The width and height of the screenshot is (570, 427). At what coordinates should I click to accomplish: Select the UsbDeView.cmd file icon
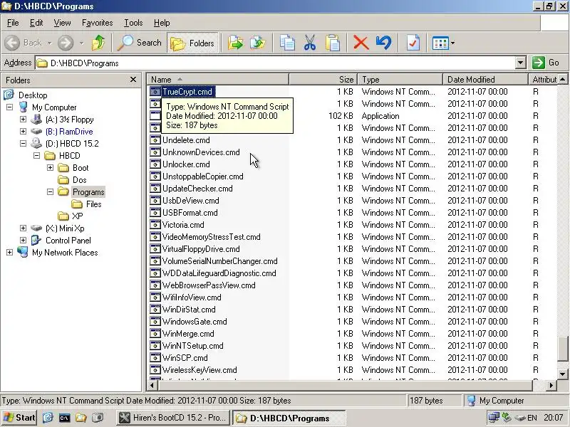pos(155,201)
